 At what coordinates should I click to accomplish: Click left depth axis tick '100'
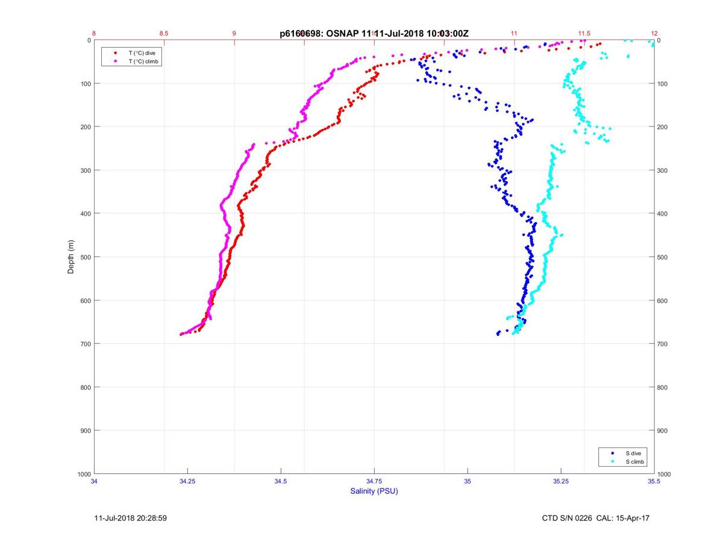click(x=85, y=84)
